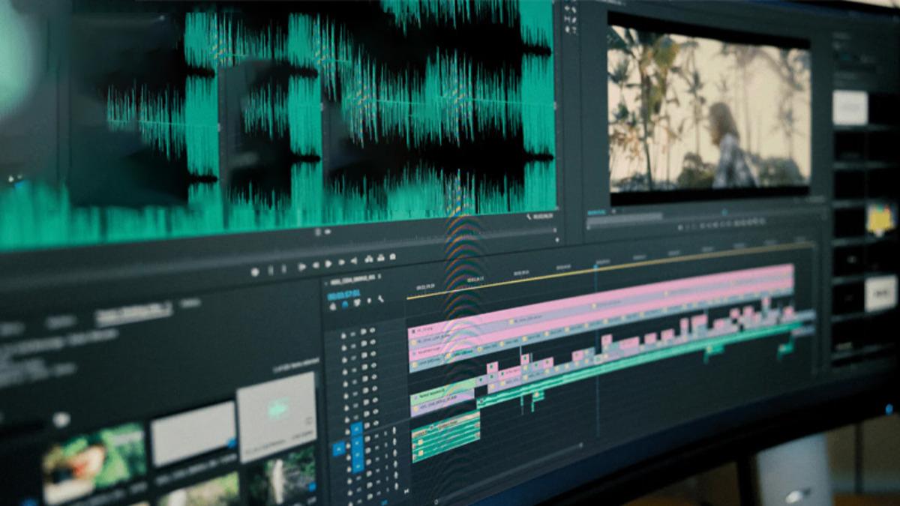
Task: Click the blue timeline timecode field
Action: click(x=343, y=295)
